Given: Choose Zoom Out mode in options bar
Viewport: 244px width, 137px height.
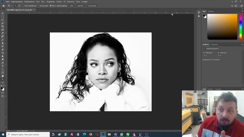Looking at the screenshot, I should coord(19,6).
